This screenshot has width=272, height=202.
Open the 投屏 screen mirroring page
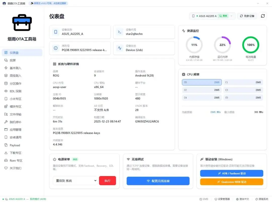pos(22,60)
